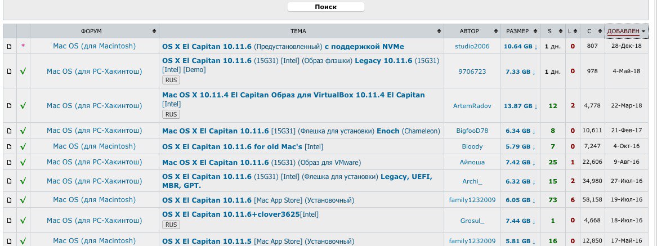Download the 6.32 GB torrent

(520, 181)
